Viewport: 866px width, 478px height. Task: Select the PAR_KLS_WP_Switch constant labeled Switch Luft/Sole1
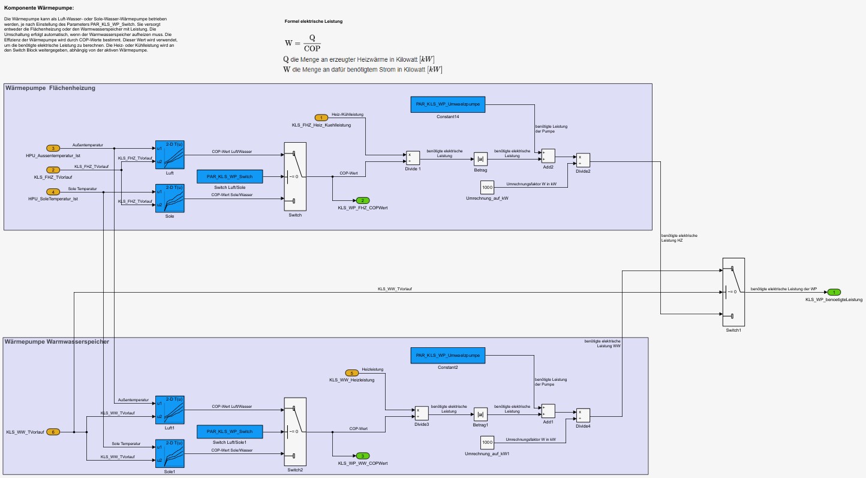[230, 431]
